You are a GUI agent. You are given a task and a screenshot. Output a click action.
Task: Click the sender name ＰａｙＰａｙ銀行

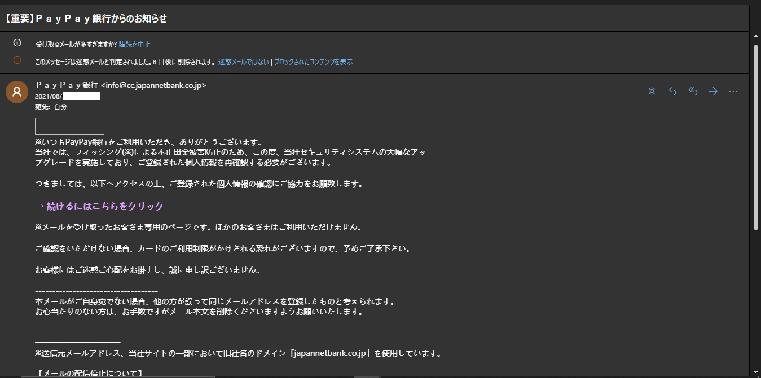click(x=67, y=85)
